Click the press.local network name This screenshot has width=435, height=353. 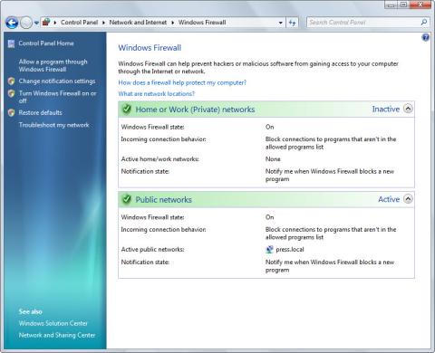(290, 250)
